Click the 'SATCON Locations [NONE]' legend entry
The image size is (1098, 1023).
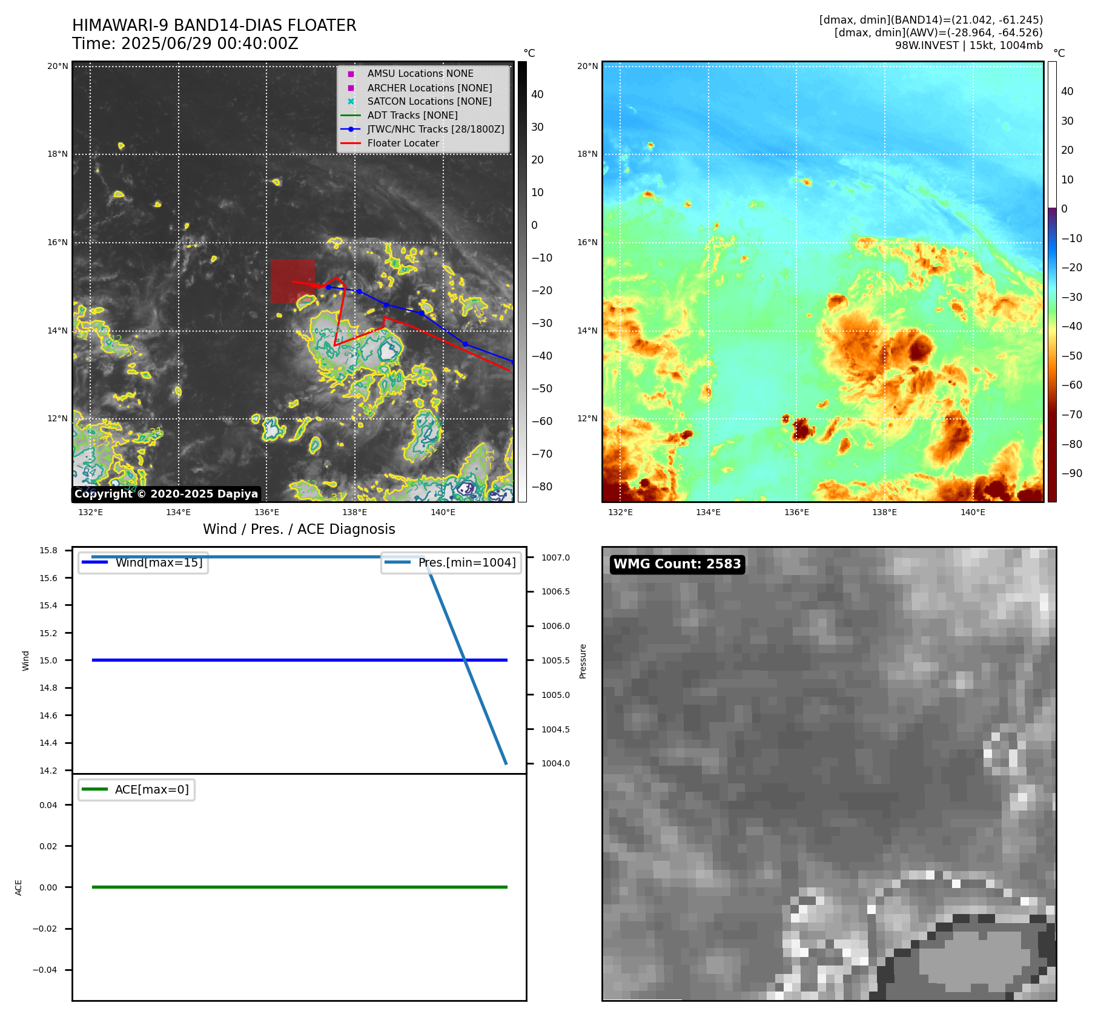pyautogui.click(x=419, y=102)
